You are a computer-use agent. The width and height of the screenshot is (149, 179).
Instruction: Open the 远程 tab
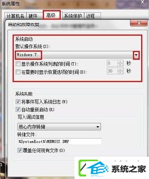(x=92, y=16)
